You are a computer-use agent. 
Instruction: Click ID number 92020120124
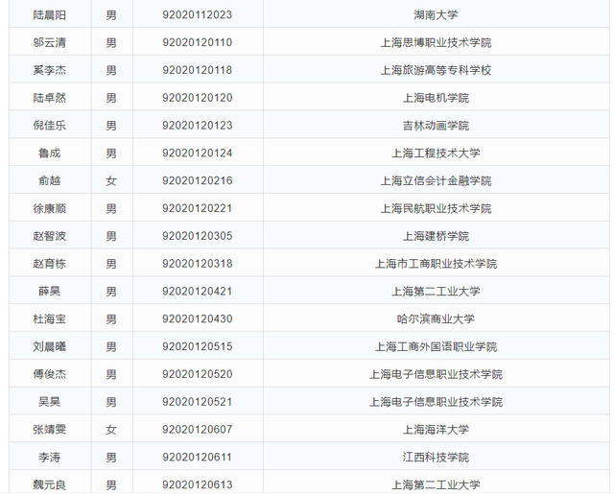(x=198, y=153)
